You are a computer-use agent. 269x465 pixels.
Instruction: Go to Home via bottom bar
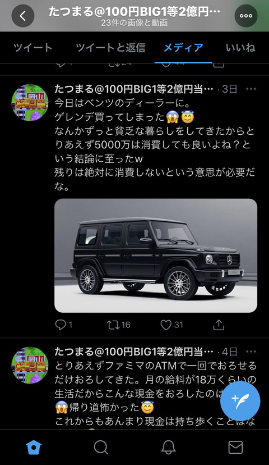pyautogui.click(x=34, y=447)
